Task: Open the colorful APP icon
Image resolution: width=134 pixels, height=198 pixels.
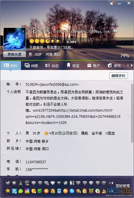Action: (x=27, y=191)
